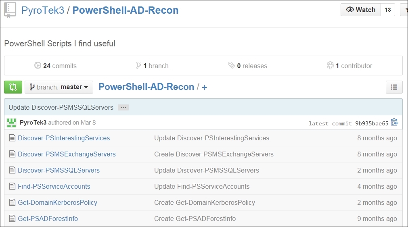
Task: Click the tag icon next to releases
Action: point(232,65)
